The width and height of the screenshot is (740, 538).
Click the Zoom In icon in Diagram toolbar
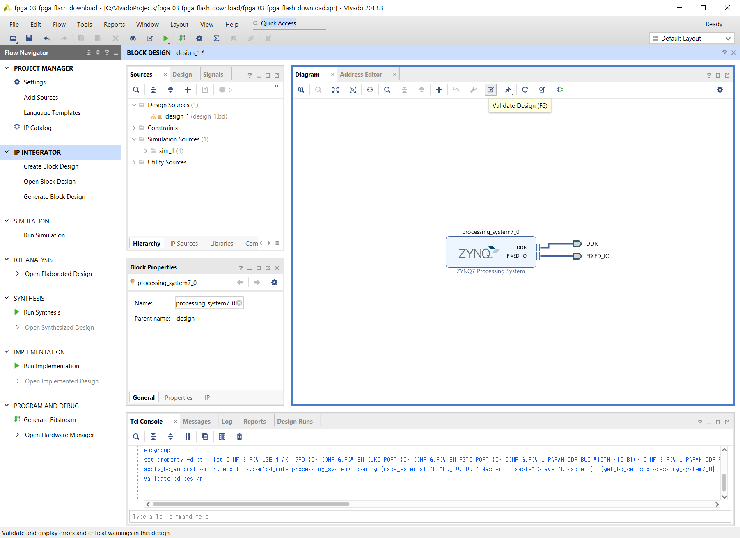pos(301,90)
